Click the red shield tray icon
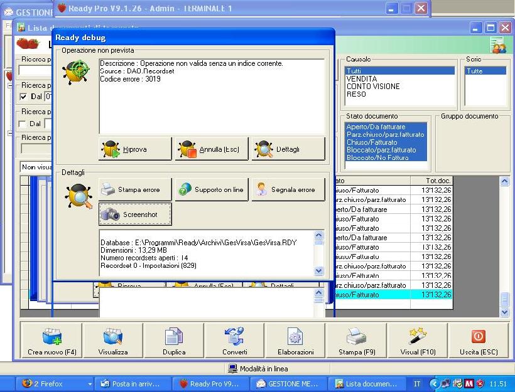515x392 pixels. pos(480,383)
